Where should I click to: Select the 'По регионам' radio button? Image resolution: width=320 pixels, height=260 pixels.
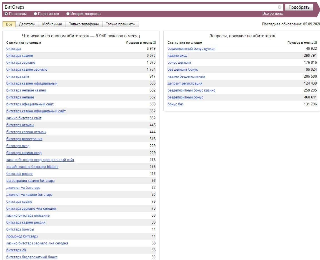point(35,14)
